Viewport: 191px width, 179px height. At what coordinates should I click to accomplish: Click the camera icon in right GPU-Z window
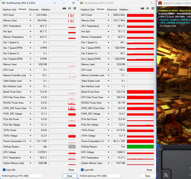143,9
